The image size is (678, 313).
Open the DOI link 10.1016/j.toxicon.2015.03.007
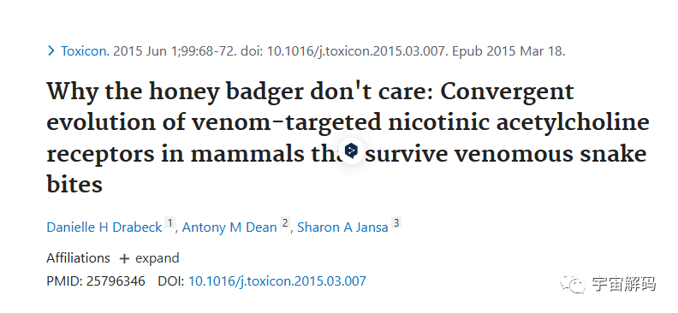pos(277,281)
